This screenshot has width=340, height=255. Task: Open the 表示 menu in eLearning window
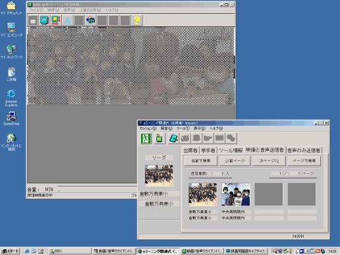click(200, 128)
